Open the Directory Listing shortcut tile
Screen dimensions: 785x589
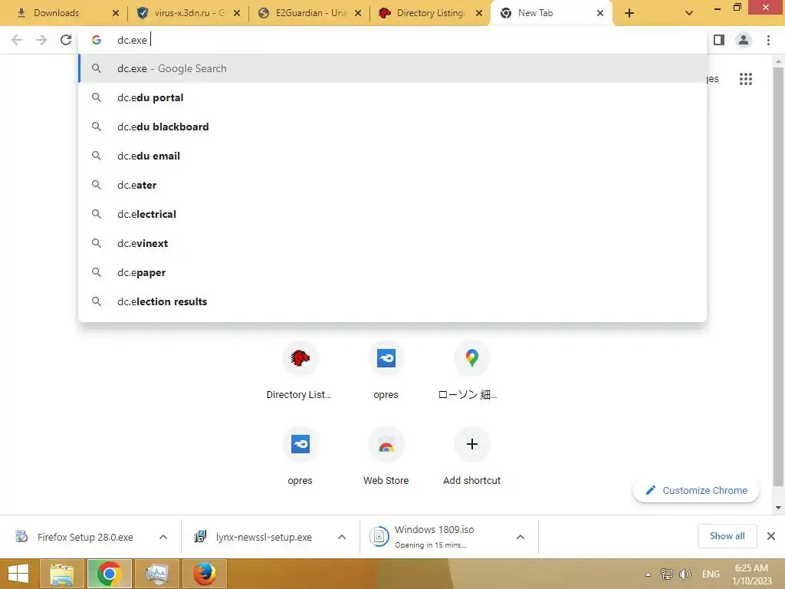point(300,370)
